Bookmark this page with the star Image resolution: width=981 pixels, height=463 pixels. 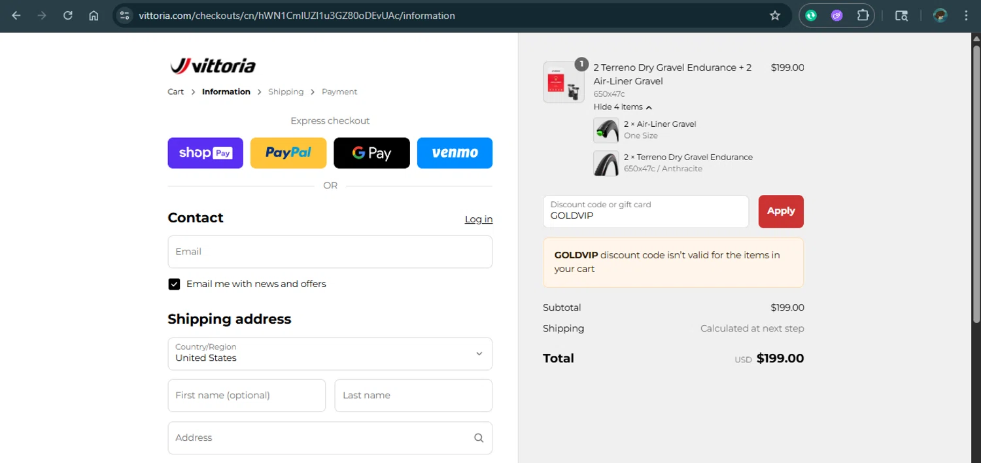[x=775, y=16]
